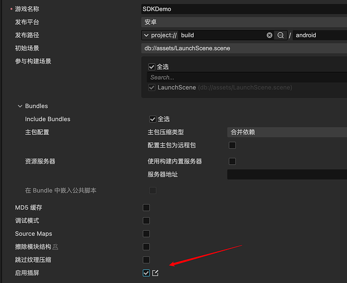
Task: Collapse the Bundles section
Action: tap(20, 106)
